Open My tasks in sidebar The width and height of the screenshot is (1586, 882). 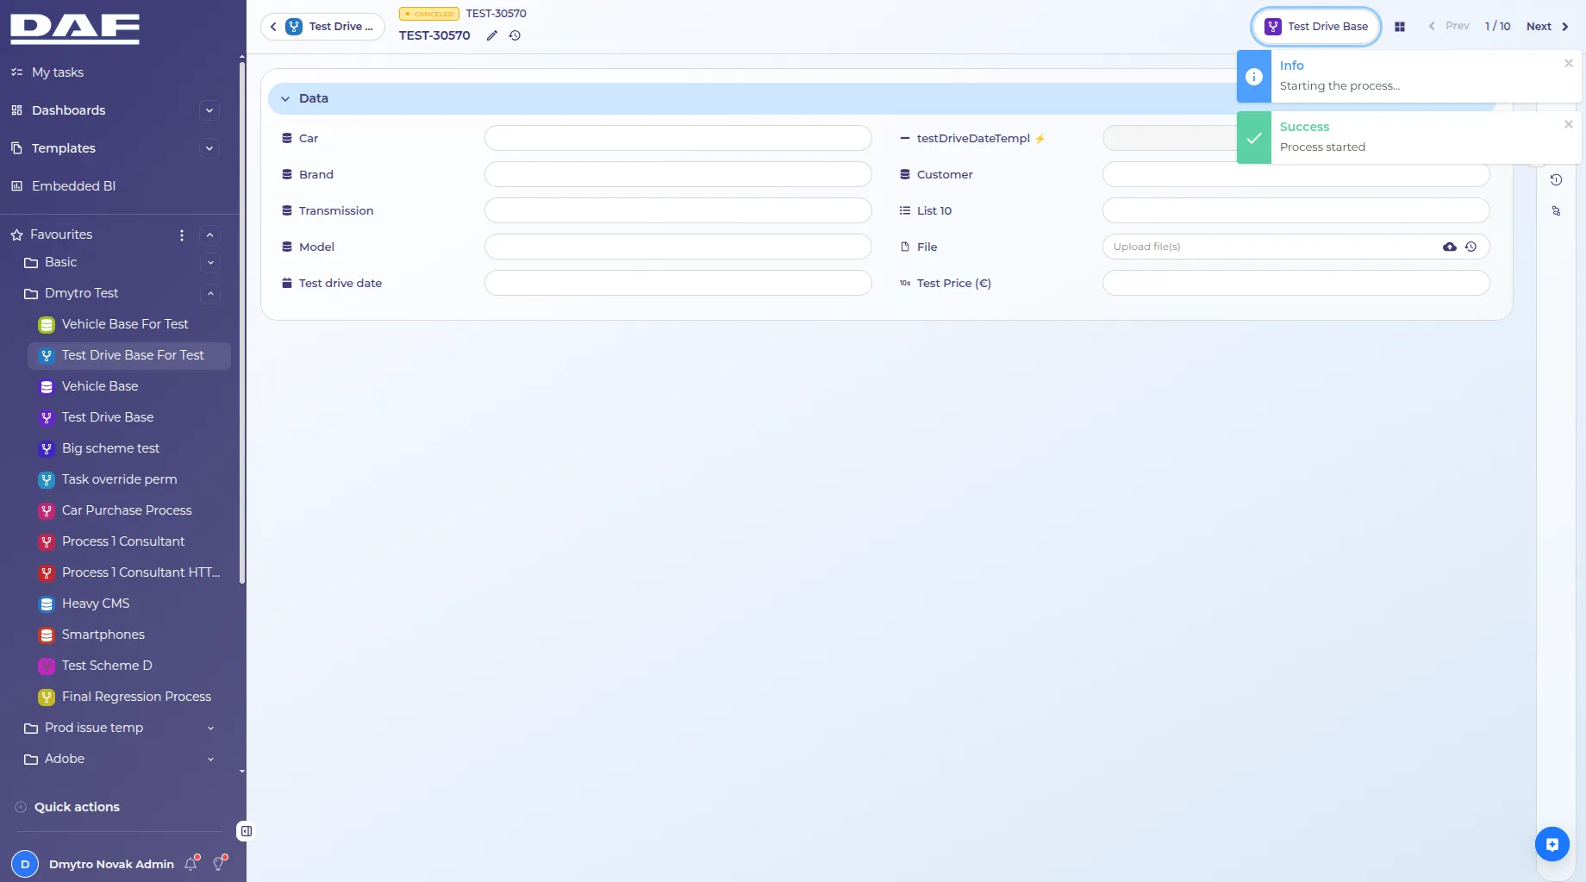coord(58,72)
